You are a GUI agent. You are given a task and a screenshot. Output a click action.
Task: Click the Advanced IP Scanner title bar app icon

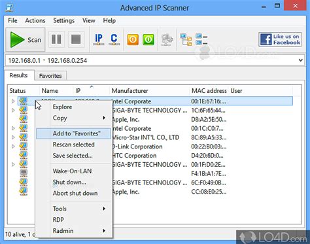[10, 7]
